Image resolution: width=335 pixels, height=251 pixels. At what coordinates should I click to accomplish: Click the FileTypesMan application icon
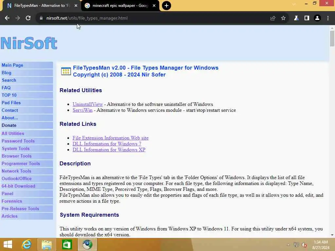pyautogui.click(x=66, y=71)
